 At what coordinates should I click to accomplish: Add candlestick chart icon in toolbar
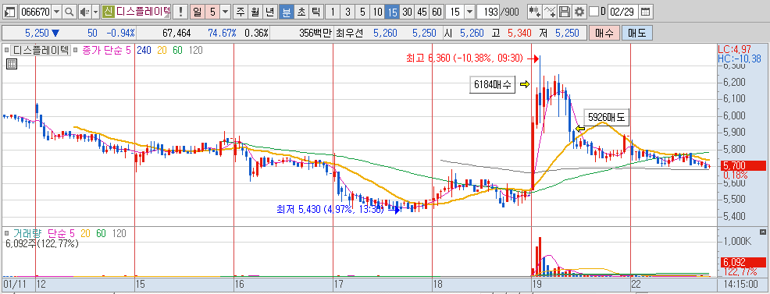(535, 12)
